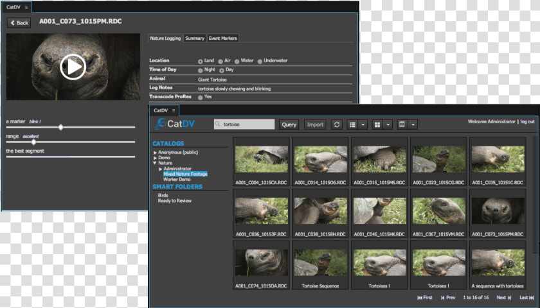Expand the Administrator folder triangle

(161, 169)
